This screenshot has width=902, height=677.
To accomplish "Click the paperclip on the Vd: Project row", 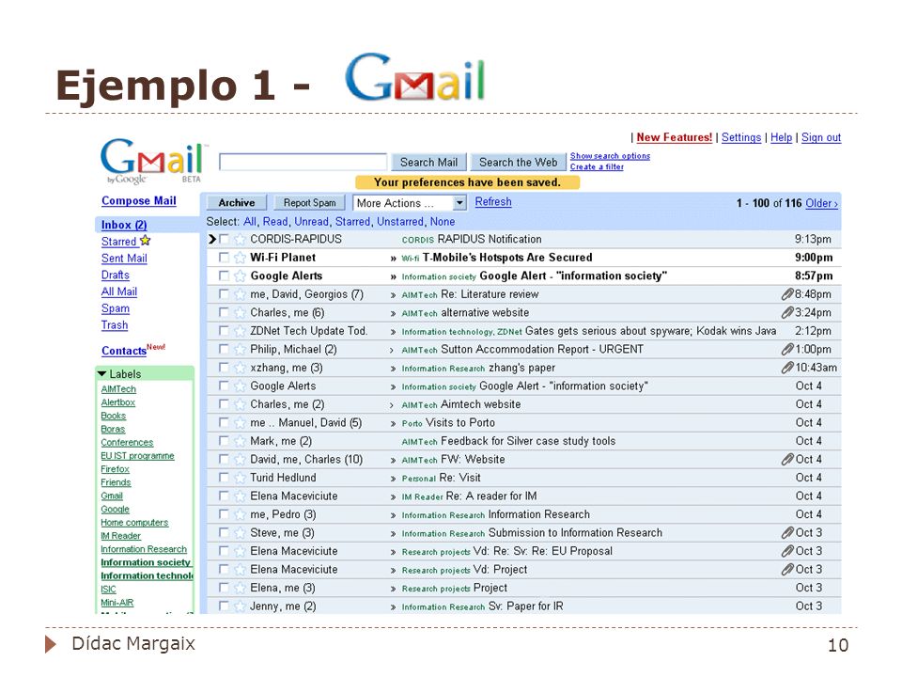I will click(x=787, y=570).
